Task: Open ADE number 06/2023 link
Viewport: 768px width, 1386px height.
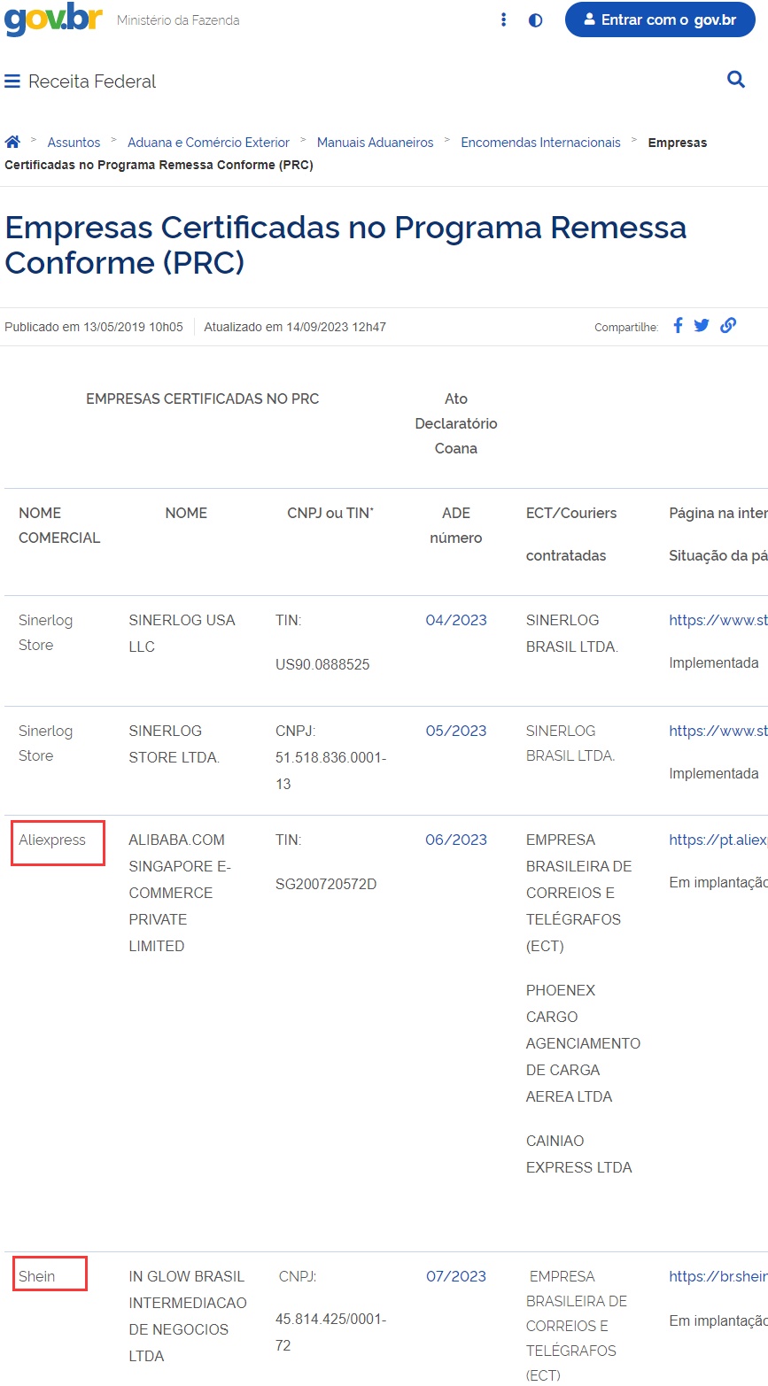Action: pos(456,840)
